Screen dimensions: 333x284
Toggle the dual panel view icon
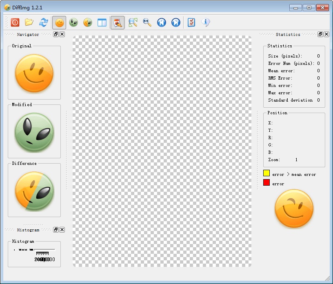pos(102,22)
